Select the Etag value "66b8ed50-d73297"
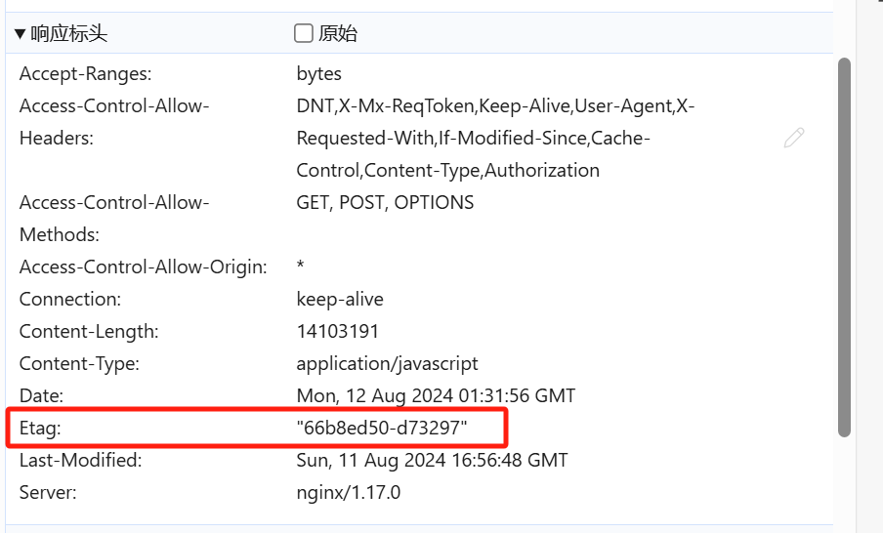The width and height of the screenshot is (883, 533). coord(382,429)
